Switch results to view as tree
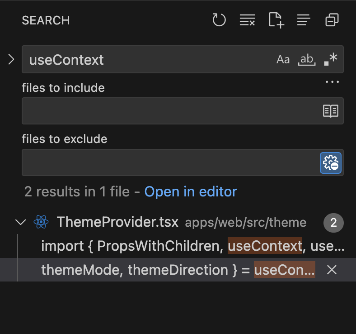The image size is (356, 334). tap(304, 20)
